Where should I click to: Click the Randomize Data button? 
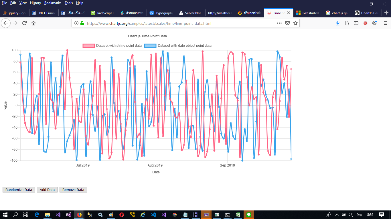19,190
